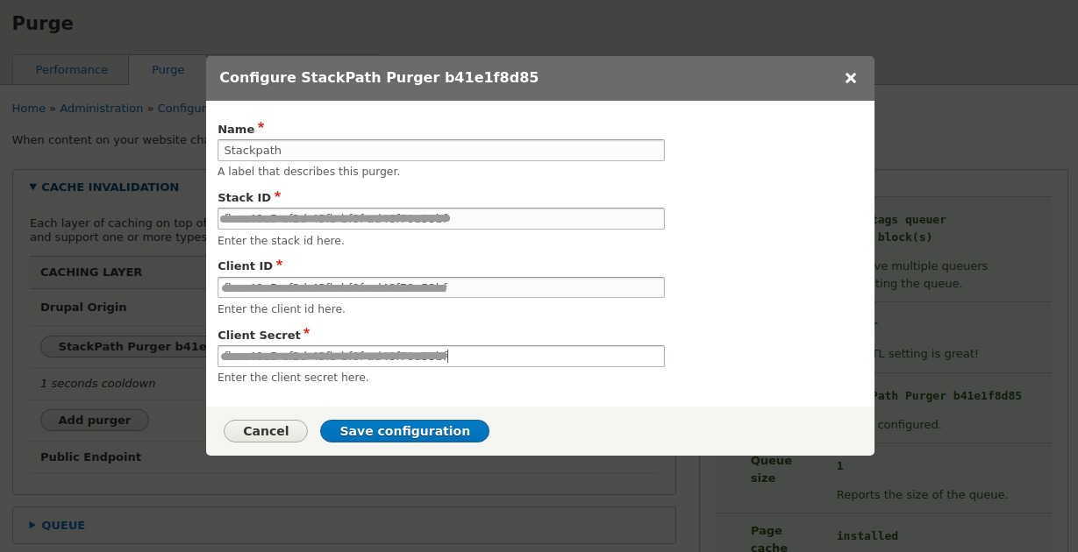Screen dimensions: 1078x552
Task: Click inside the Name input field
Action: click(441, 150)
